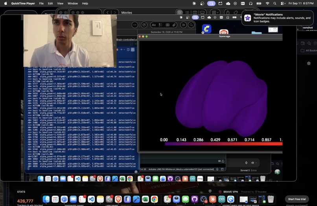This screenshot has height=206, width=317.
Task: Click the headphones icon in the menu bar
Action: pyautogui.click(x=251, y=3)
